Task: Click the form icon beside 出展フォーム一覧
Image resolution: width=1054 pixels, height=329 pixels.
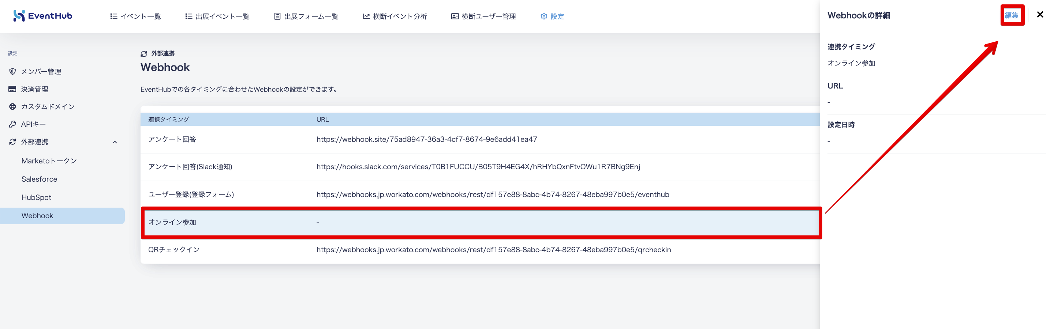Action: pos(277,16)
